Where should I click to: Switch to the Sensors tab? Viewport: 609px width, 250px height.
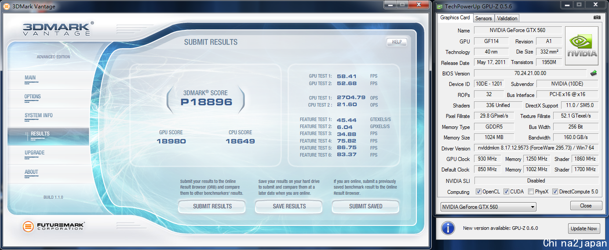[484, 18]
